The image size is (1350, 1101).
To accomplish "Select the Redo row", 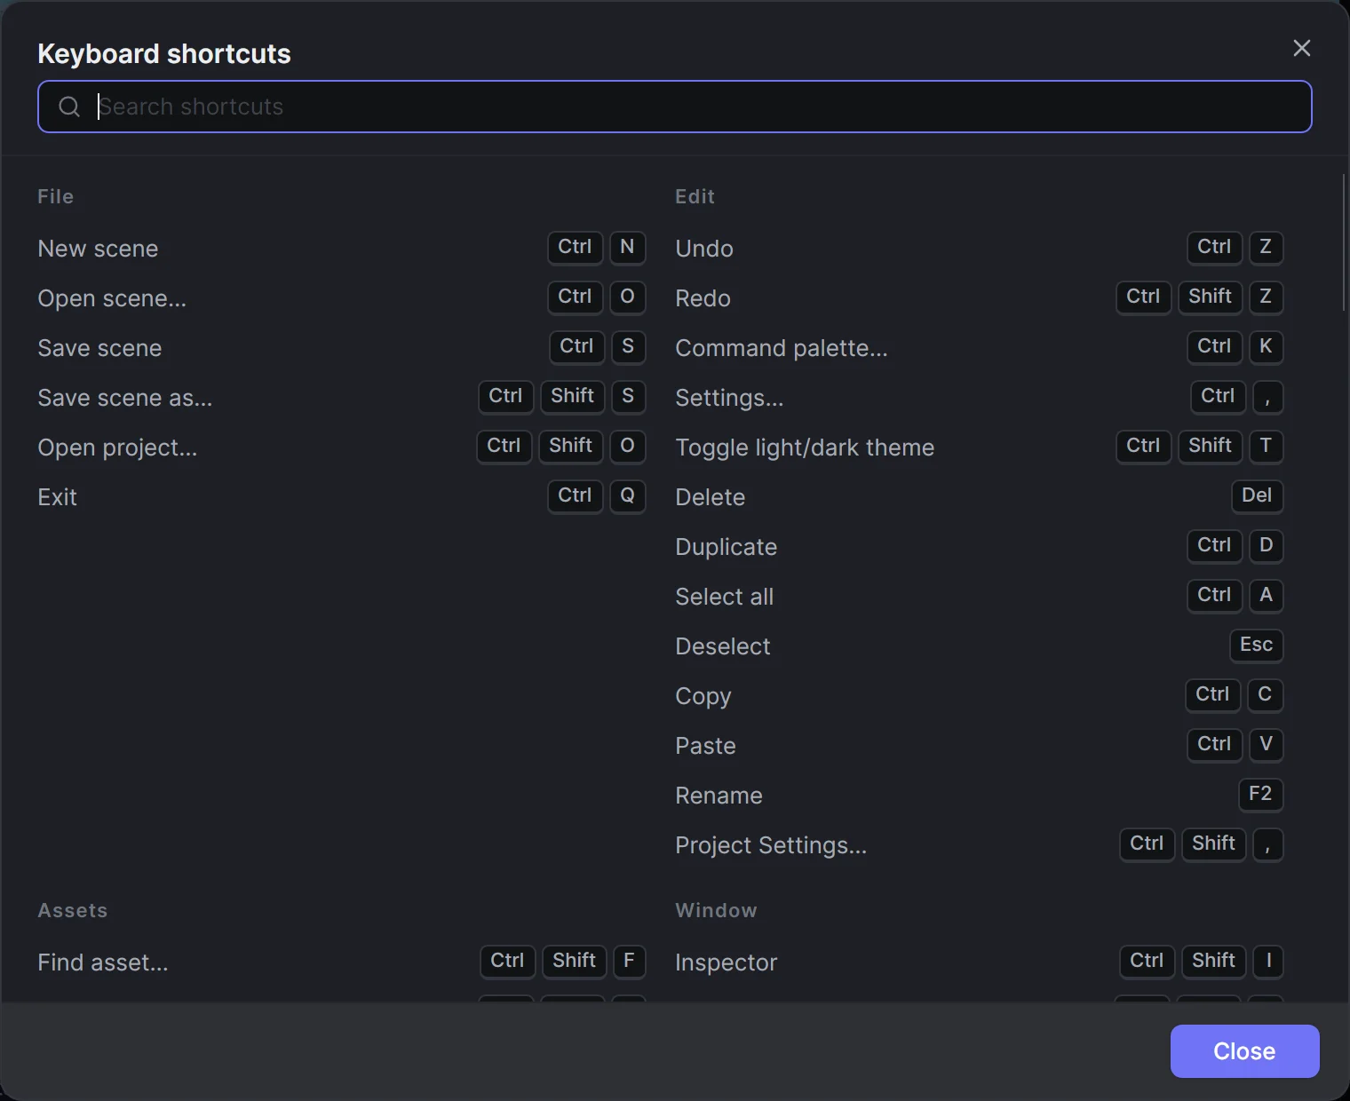I will pos(980,297).
